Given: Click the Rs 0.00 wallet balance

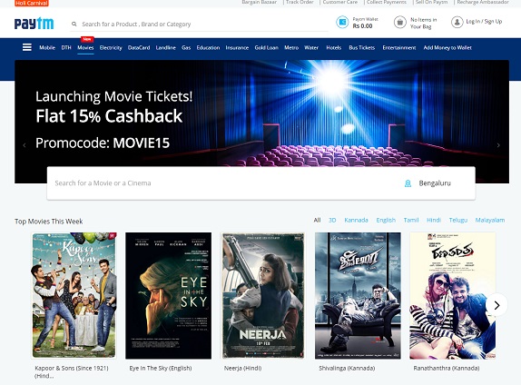Looking at the screenshot, I should [362, 26].
